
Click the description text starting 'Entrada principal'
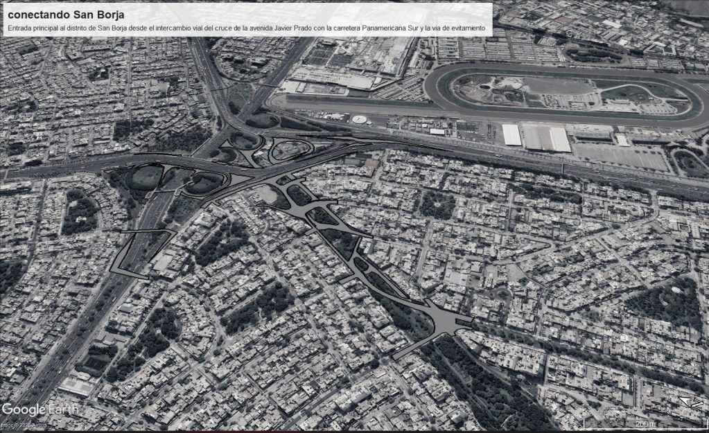(246, 29)
